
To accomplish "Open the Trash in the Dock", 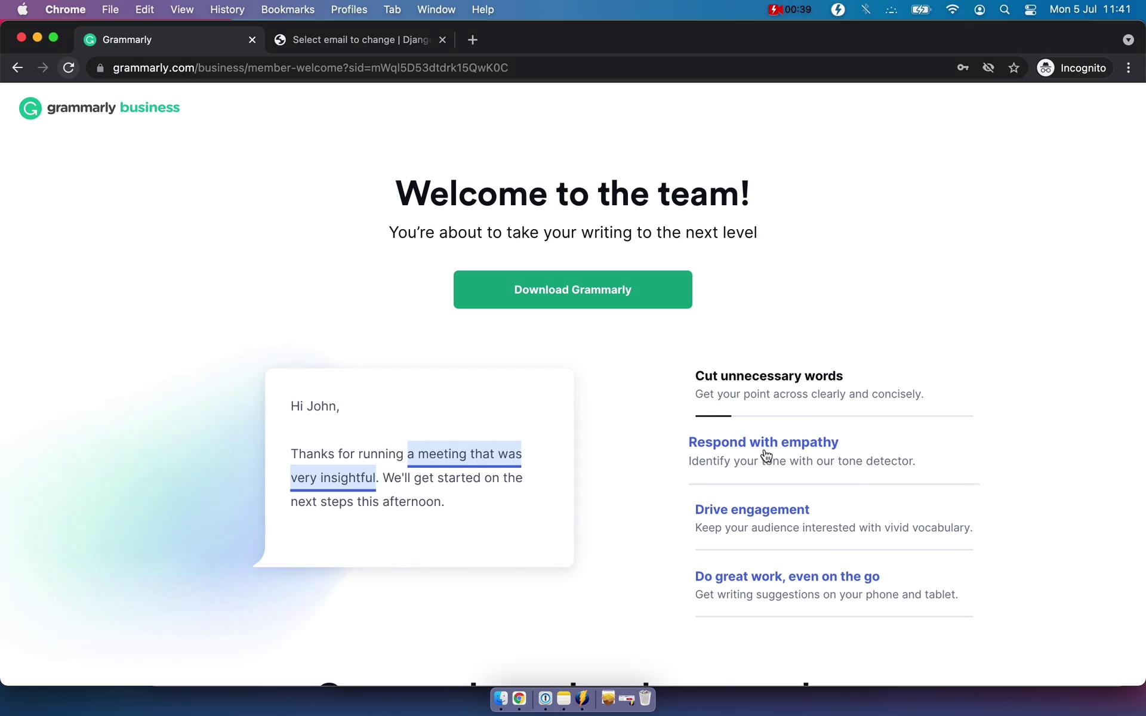I will (645, 698).
